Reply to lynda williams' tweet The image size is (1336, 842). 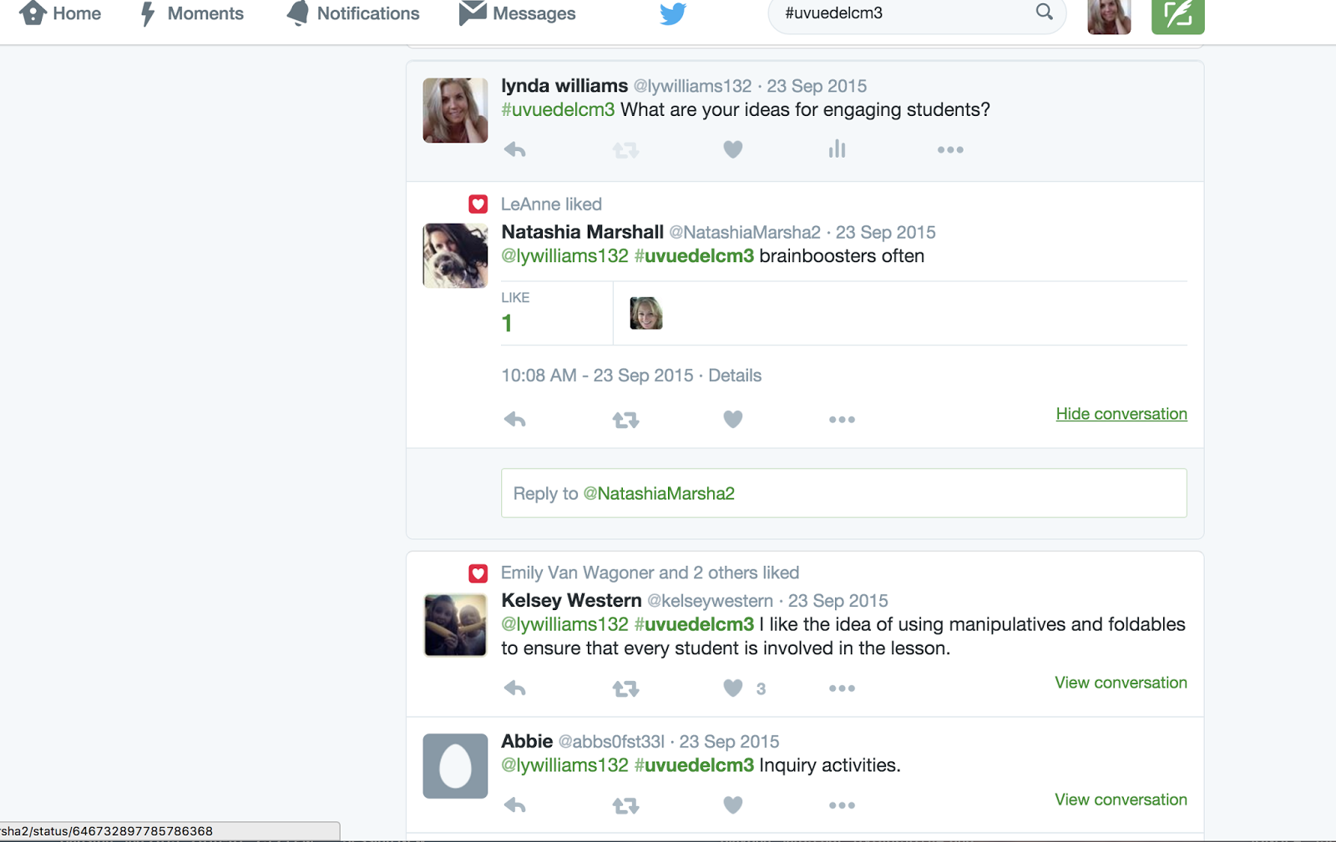pos(515,150)
